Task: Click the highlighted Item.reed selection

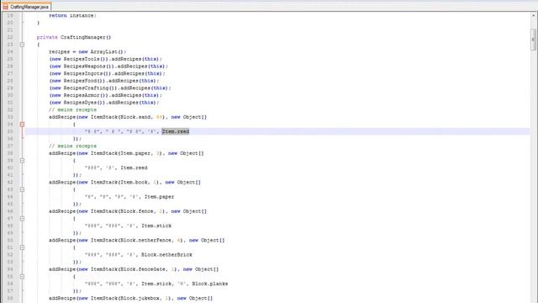Action: coord(176,131)
